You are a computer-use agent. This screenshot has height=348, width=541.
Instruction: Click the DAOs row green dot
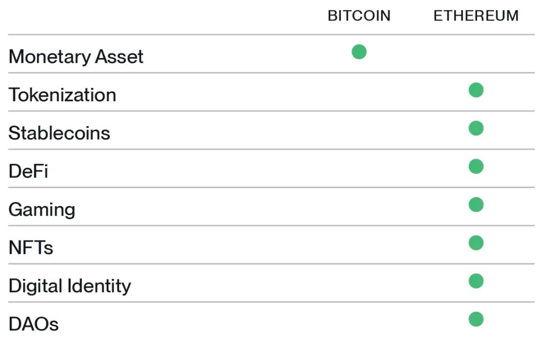click(476, 319)
